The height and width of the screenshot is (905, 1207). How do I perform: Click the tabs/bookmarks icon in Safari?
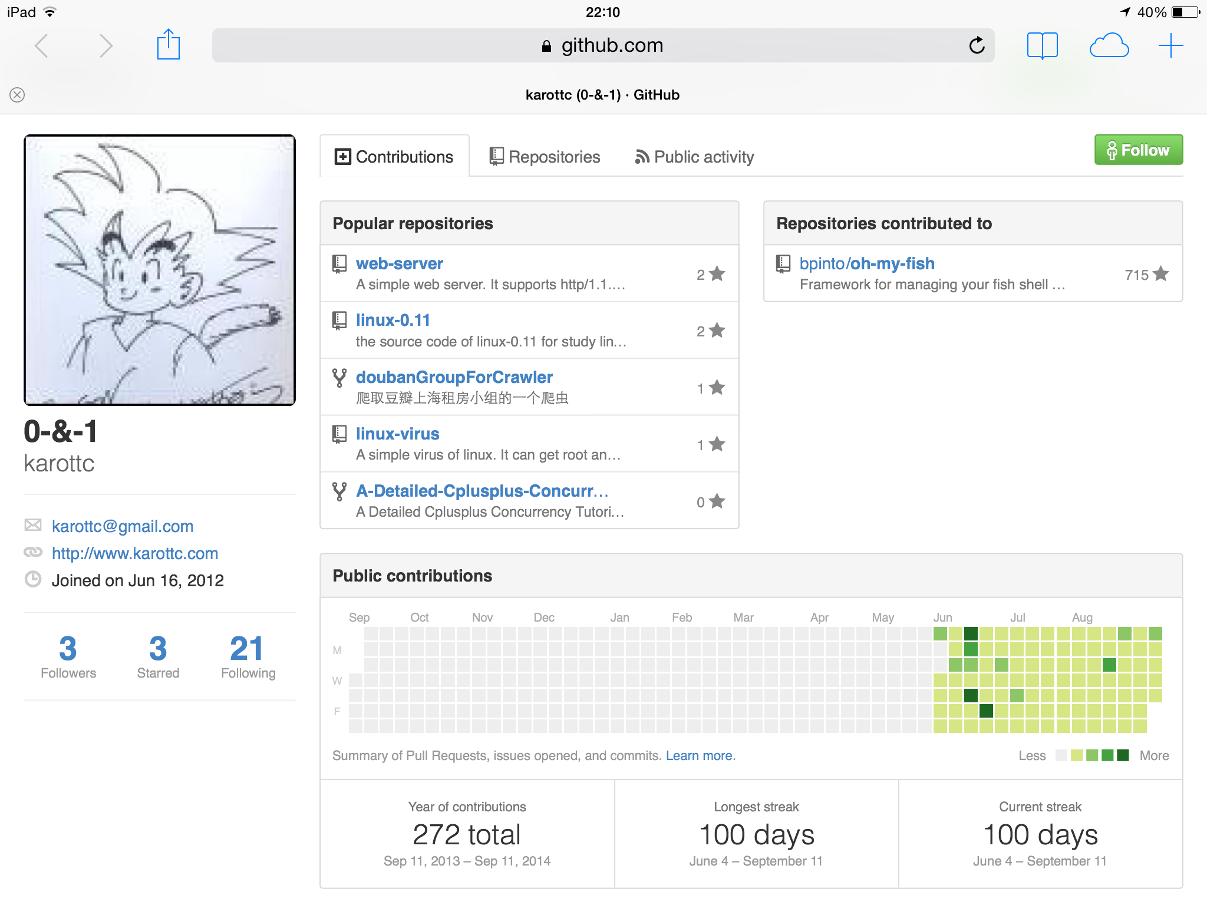pos(1044,45)
